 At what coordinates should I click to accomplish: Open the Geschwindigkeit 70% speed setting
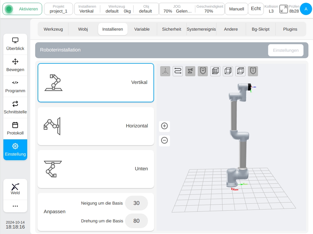point(210,9)
